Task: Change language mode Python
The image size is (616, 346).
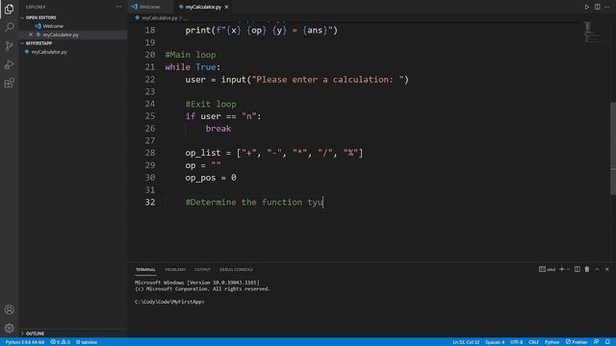Action: (x=552, y=342)
